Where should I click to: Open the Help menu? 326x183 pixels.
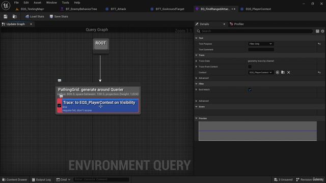click(x=77, y=3)
